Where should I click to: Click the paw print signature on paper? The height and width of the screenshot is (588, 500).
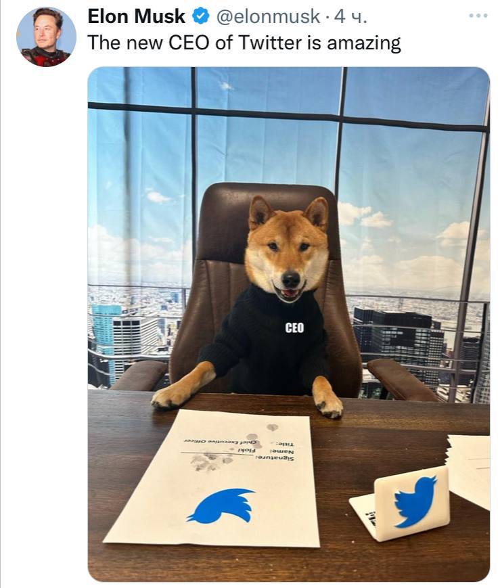(x=209, y=461)
